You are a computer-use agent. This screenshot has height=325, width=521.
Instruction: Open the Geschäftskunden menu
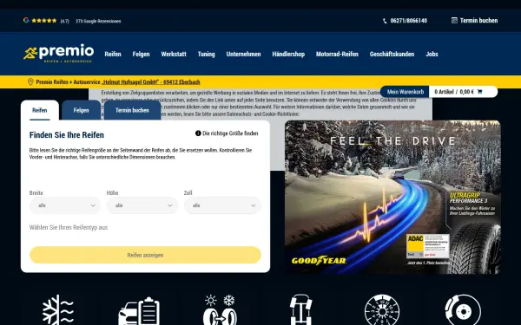[392, 54]
